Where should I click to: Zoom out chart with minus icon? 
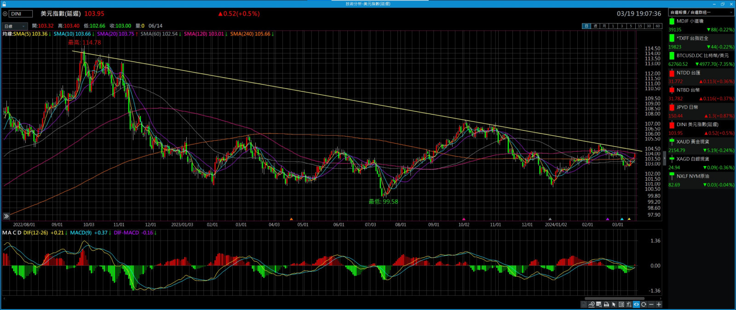651,304
